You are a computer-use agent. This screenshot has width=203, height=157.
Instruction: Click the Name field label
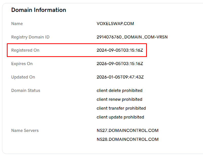point(17,24)
